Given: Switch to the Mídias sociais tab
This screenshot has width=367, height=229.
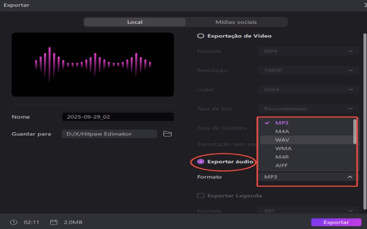Looking at the screenshot, I should click(x=236, y=22).
